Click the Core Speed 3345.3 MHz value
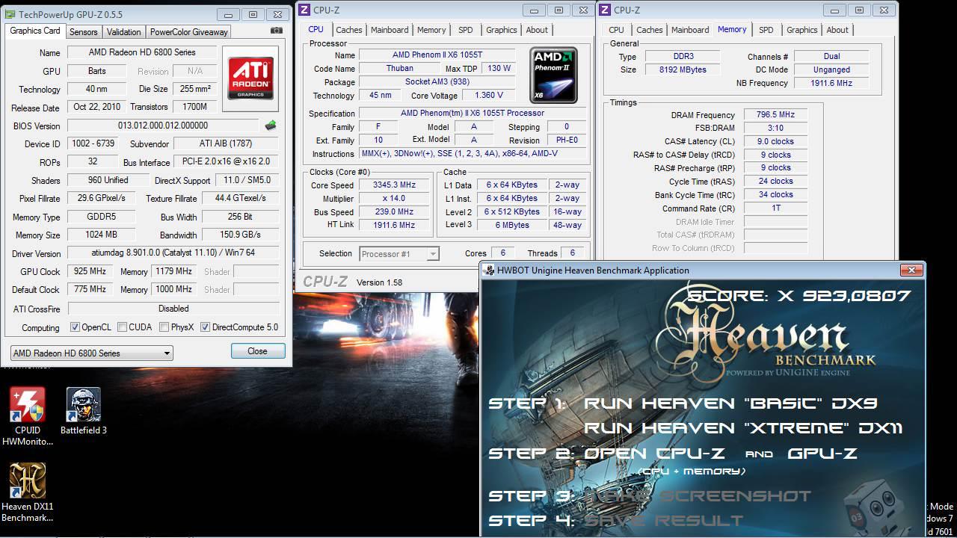 394,185
